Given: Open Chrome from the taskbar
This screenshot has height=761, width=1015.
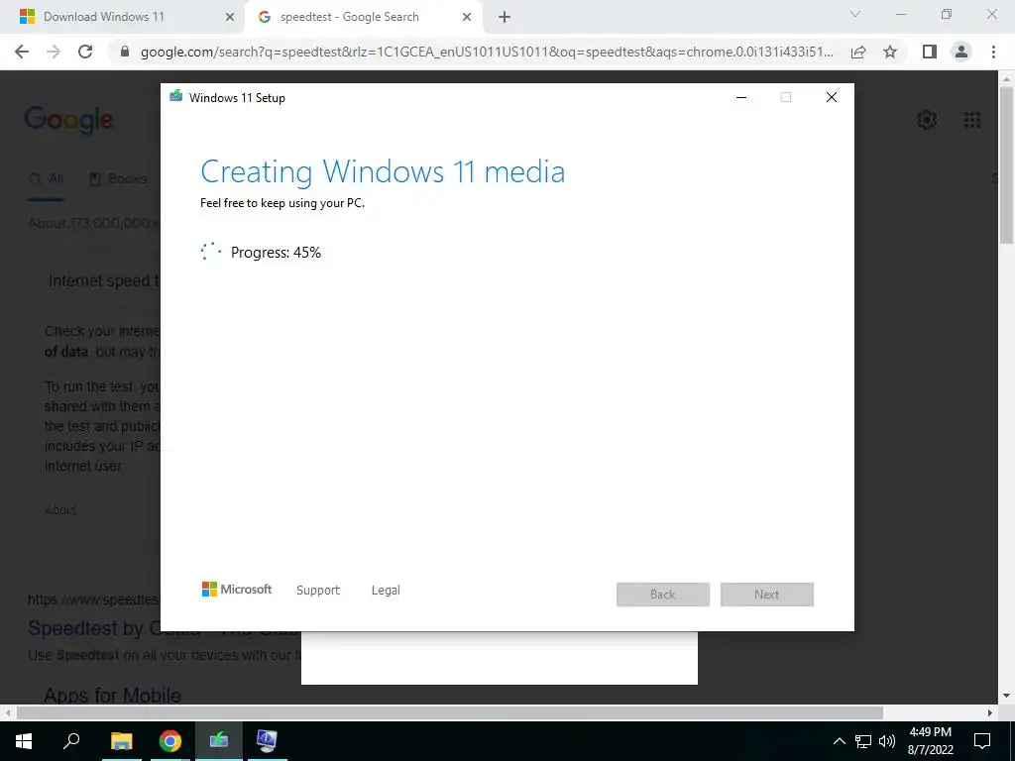Looking at the screenshot, I should 169,741.
